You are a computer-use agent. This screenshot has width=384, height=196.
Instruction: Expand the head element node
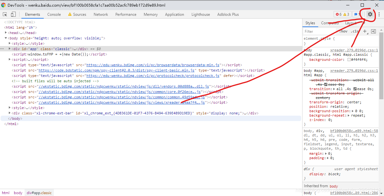[6, 33]
